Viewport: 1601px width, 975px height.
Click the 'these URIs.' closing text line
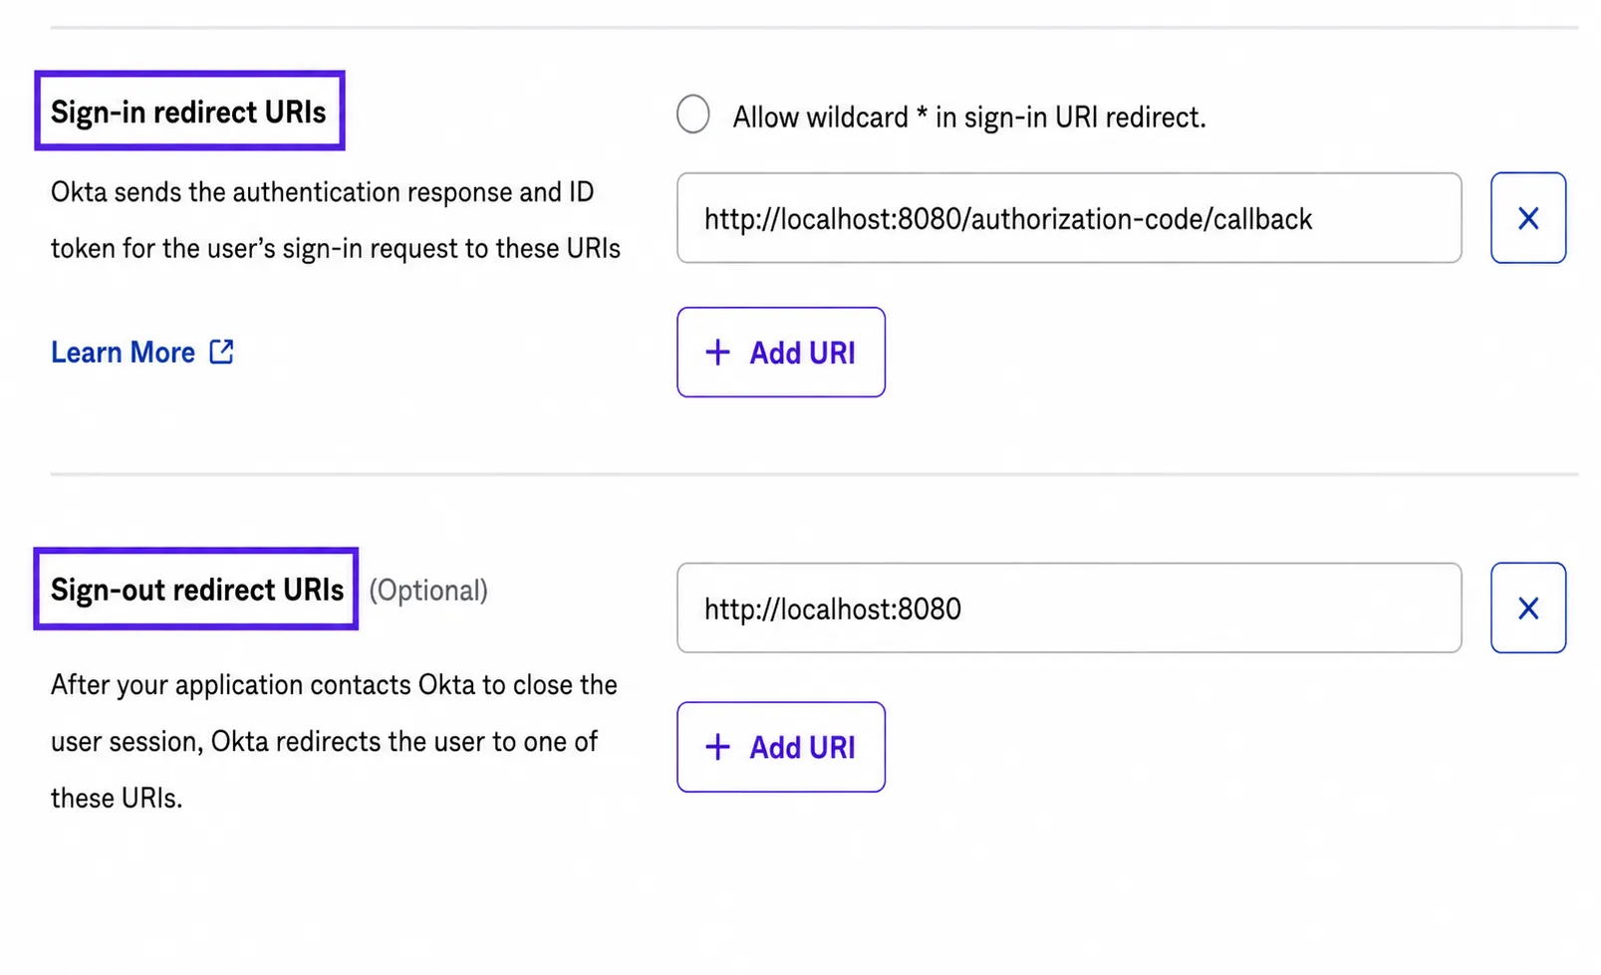tap(117, 799)
